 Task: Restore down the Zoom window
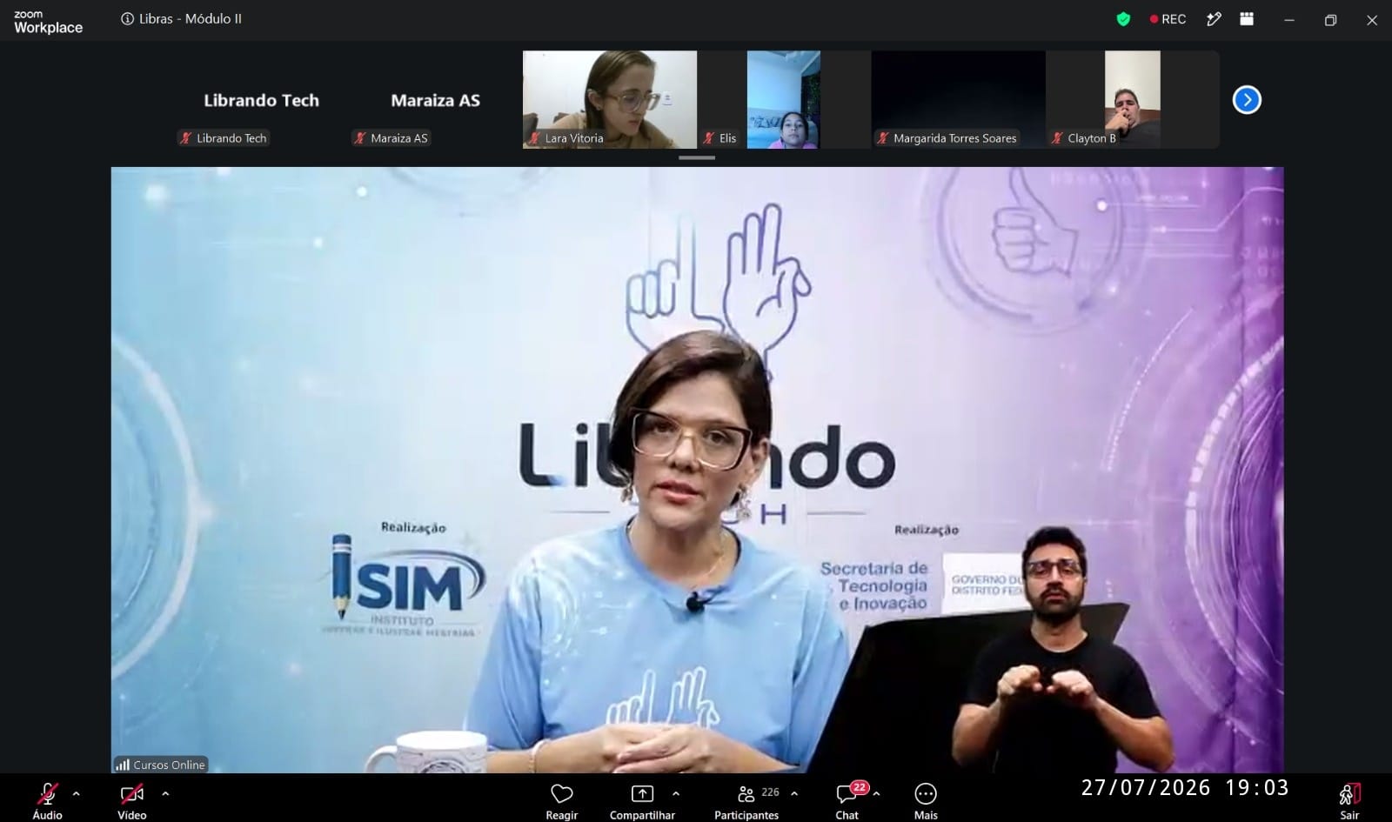(x=1330, y=20)
